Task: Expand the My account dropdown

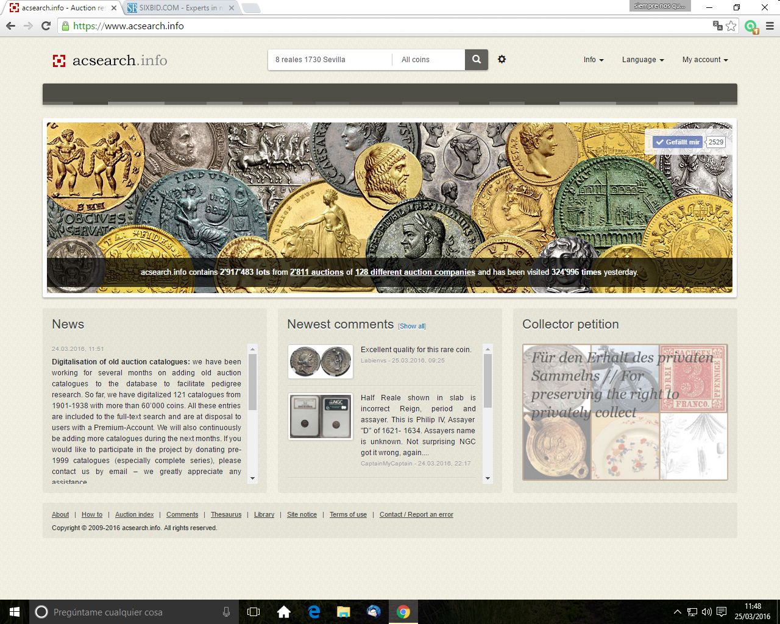Action: coord(705,60)
